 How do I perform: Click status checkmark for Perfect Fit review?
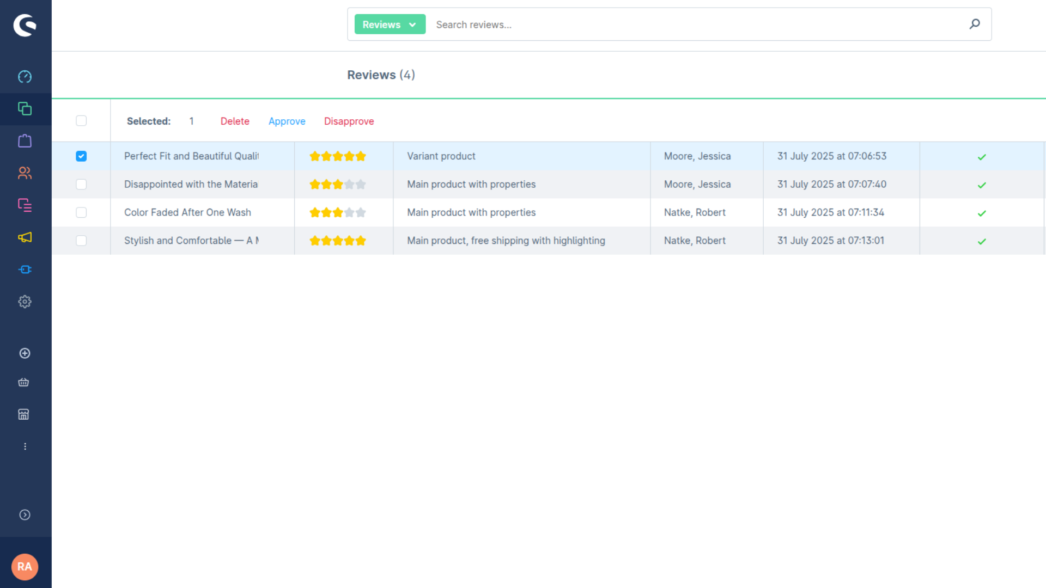[982, 157]
